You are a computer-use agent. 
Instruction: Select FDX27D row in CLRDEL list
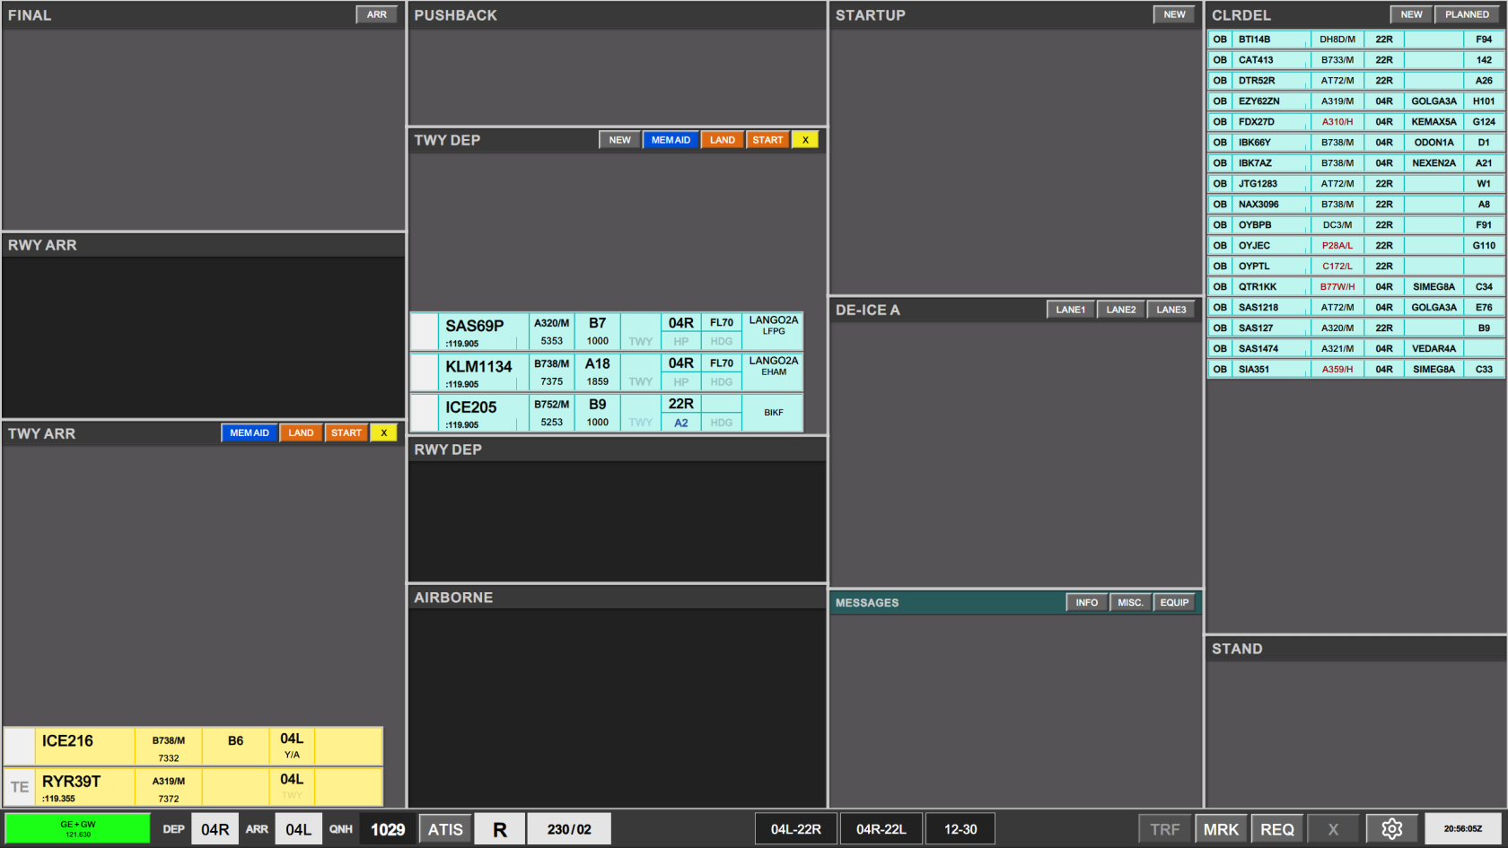coord(1355,122)
